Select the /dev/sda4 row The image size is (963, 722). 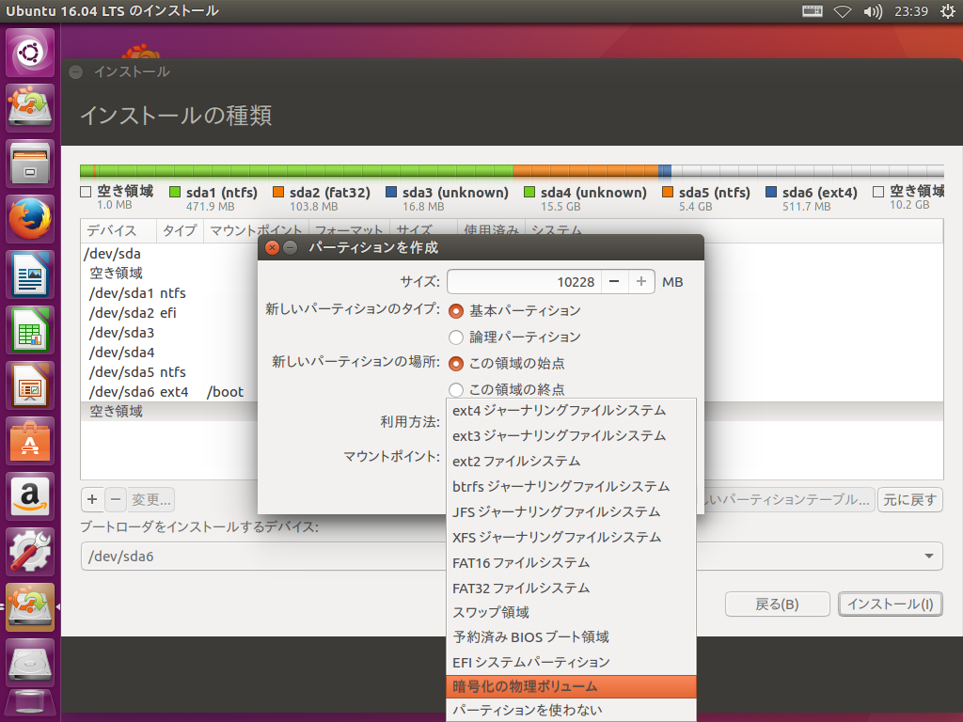(169, 353)
